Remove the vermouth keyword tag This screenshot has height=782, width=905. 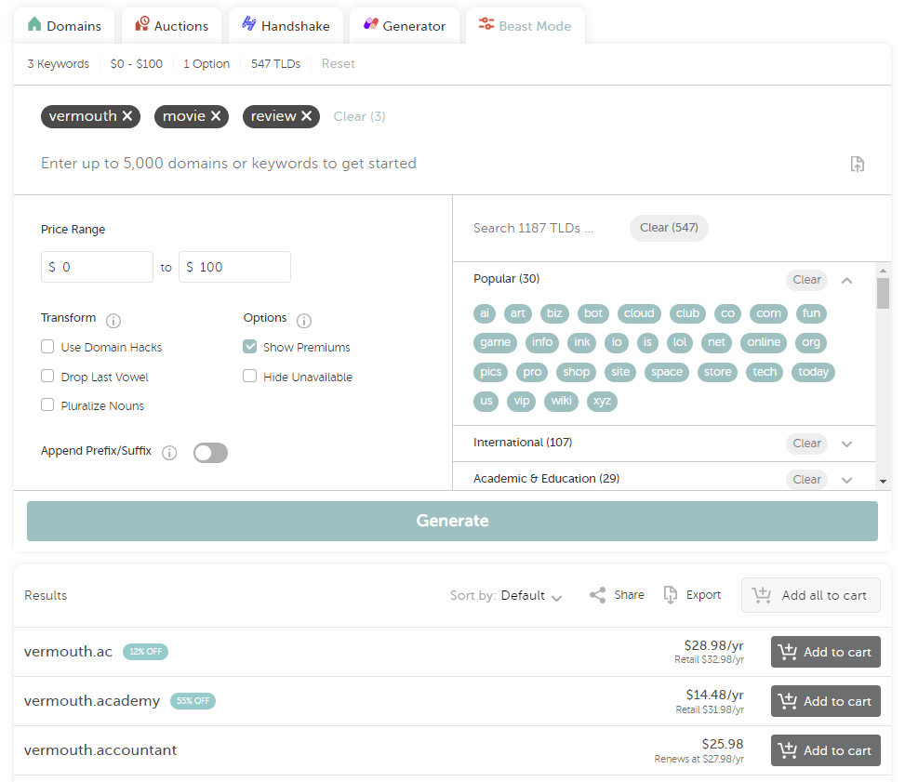point(127,116)
